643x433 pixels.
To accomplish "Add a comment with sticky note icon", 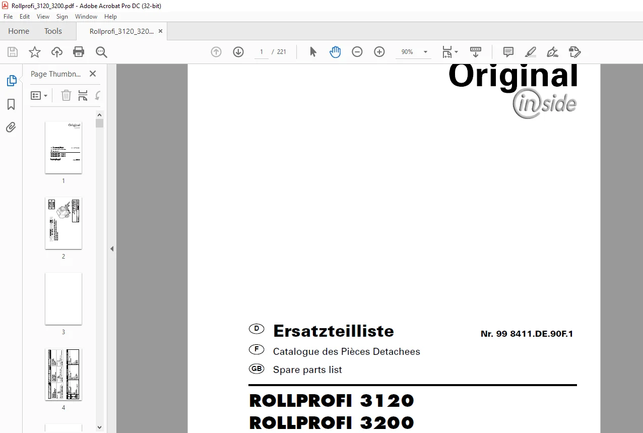I will 508,52.
